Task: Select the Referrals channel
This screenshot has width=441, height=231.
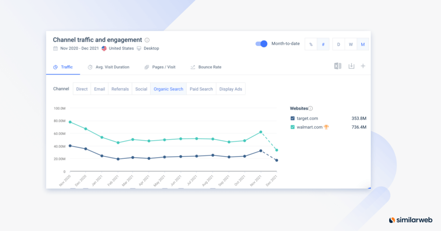Action: coord(120,89)
